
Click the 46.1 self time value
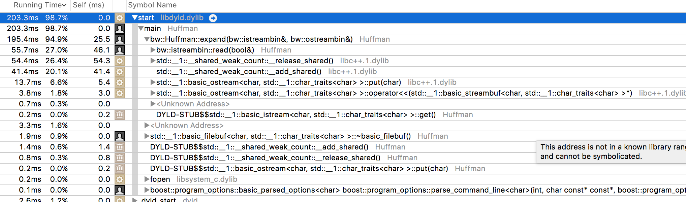(x=102, y=50)
